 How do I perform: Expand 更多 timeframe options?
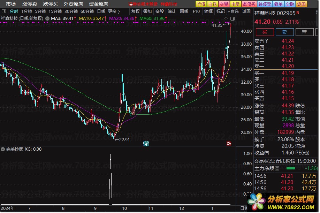(x=114, y=12)
